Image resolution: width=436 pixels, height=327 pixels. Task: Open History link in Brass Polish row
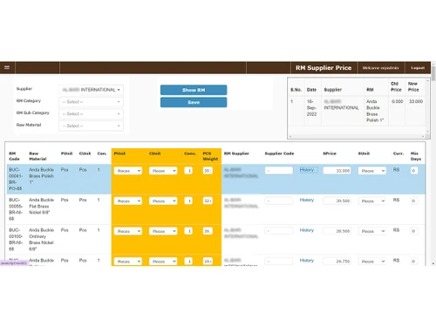[x=307, y=170]
